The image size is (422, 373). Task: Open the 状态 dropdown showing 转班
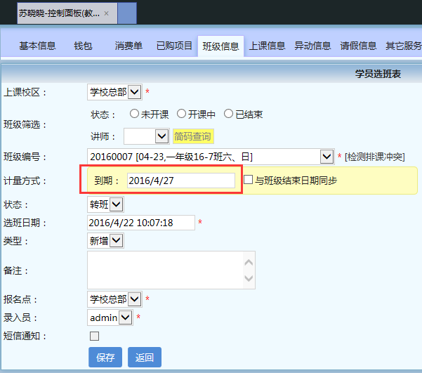pos(117,204)
